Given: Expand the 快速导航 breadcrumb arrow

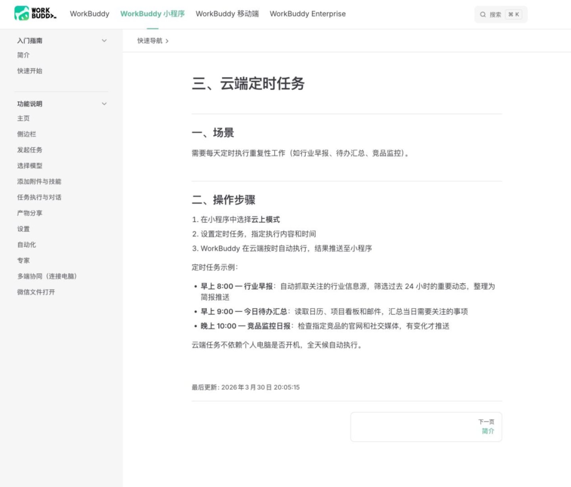Looking at the screenshot, I should (x=167, y=41).
